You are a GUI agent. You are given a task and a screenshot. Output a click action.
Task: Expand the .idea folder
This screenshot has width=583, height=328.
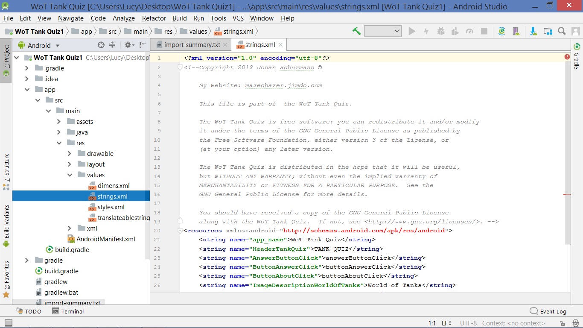[27, 79]
